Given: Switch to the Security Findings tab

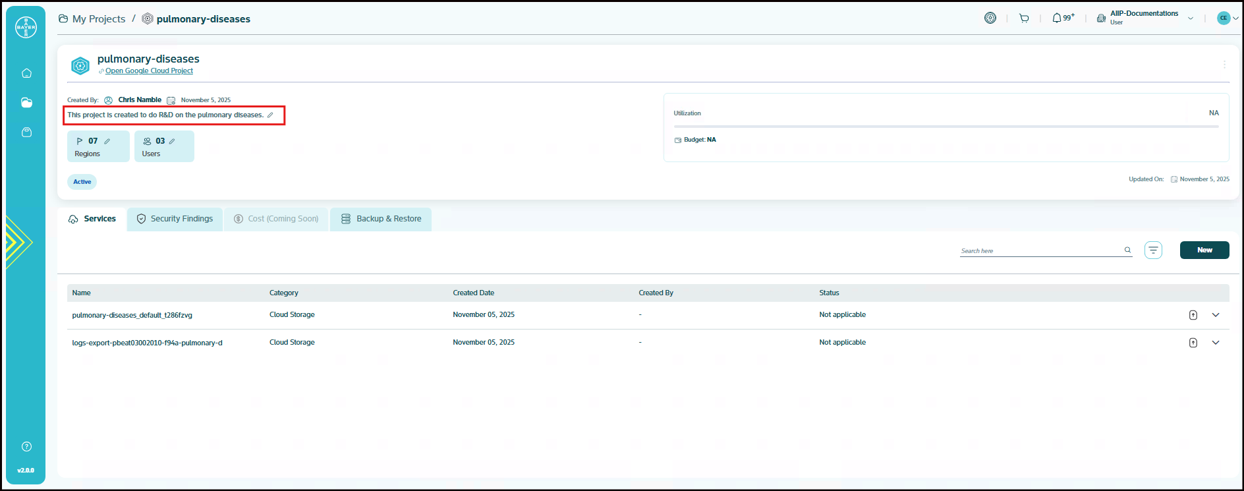Looking at the screenshot, I should pyautogui.click(x=175, y=219).
